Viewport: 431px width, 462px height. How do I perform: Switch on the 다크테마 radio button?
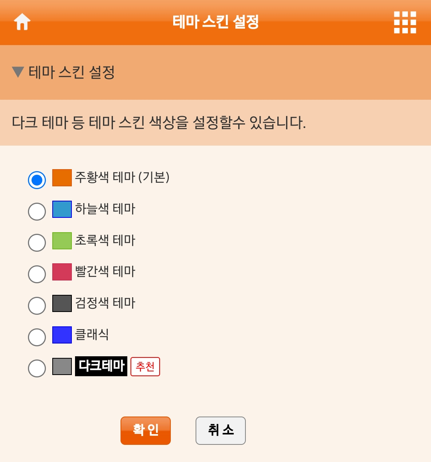[x=37, y=368]
